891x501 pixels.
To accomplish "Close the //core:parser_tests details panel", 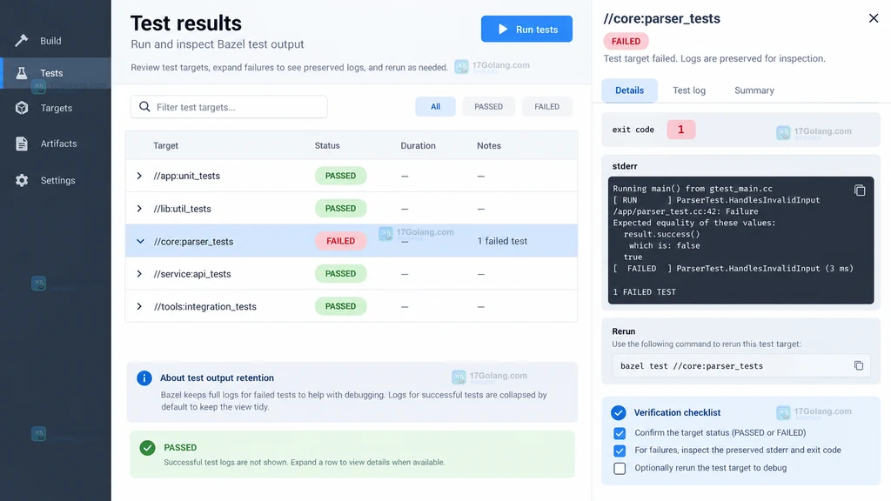I will coord(874,18).
